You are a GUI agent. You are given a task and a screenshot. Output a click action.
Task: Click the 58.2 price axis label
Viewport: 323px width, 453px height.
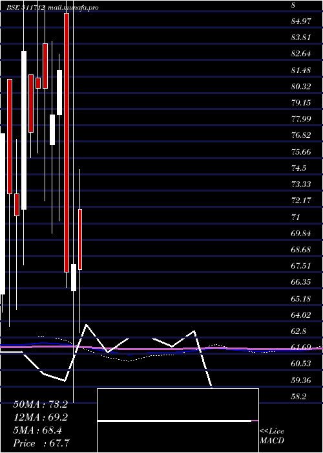pos(298,396)
